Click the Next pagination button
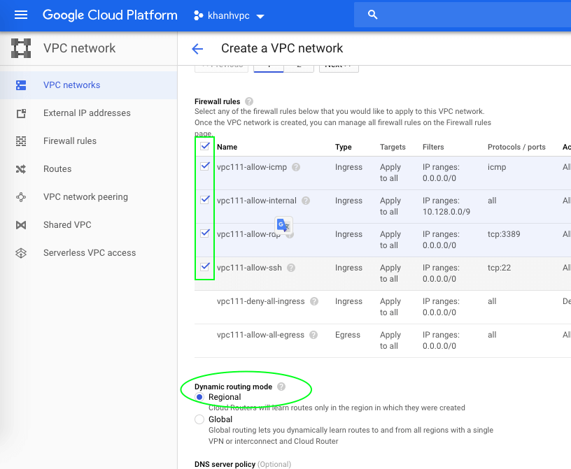Viewport: 571px width, 469px height. click(339, 64)
